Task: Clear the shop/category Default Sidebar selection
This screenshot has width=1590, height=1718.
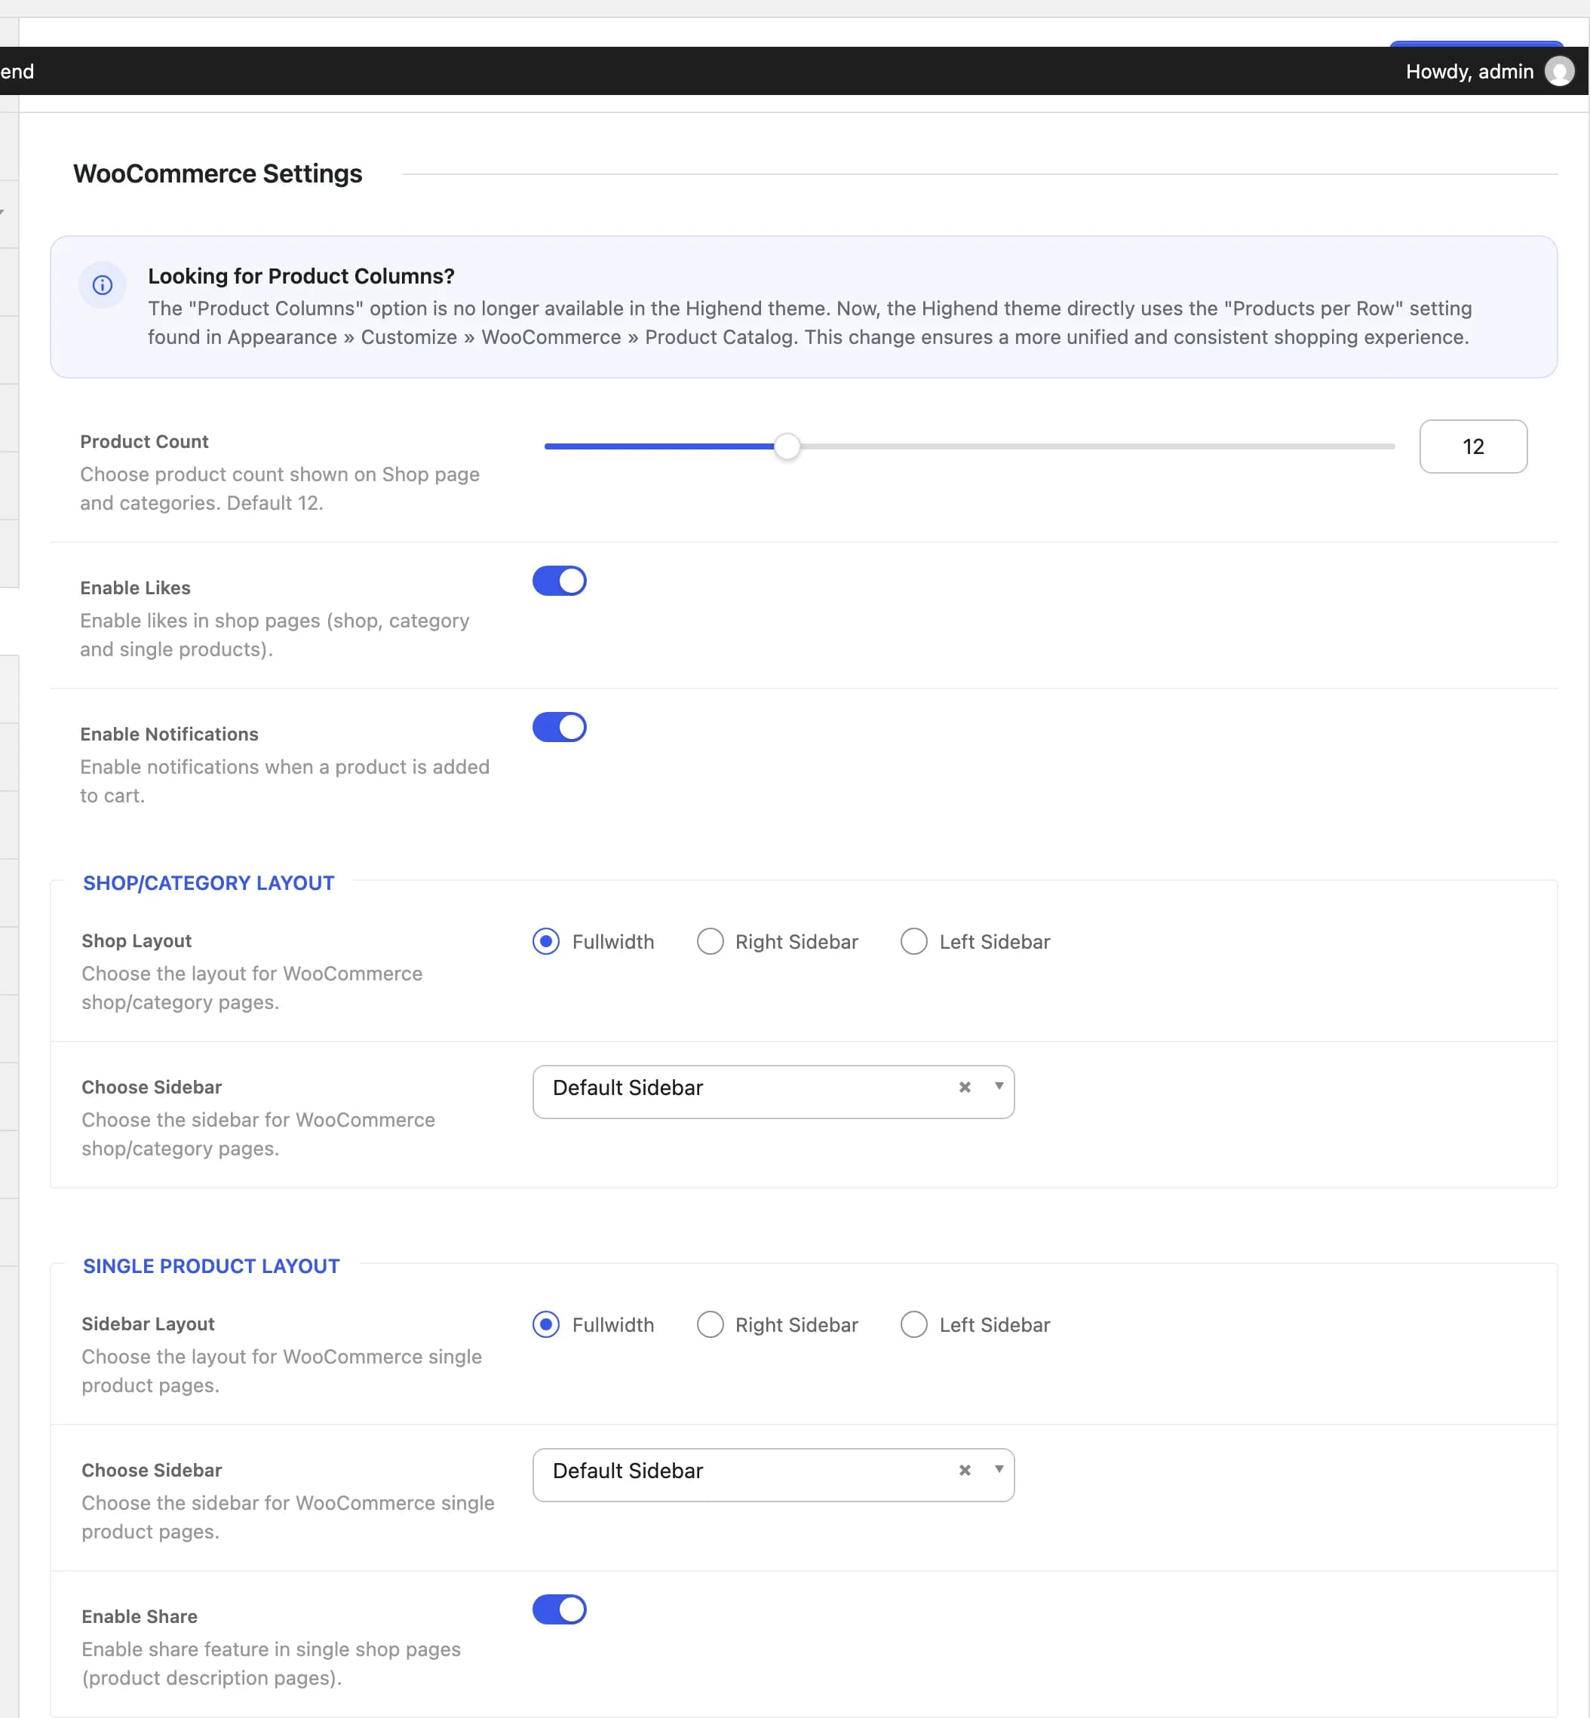Action: click(965, 1088)
